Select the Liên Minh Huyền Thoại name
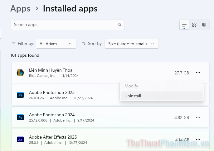The image size is (214, 151). pos(51,70)
